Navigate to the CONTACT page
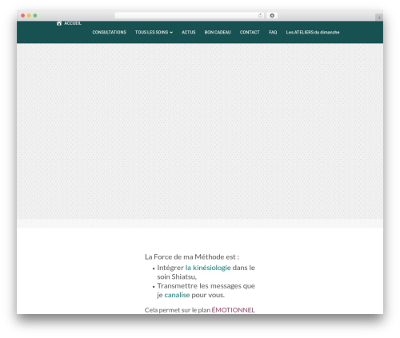The width and height of the screenshot is (400, 338). pyautogui.click(x=250, y=32)
